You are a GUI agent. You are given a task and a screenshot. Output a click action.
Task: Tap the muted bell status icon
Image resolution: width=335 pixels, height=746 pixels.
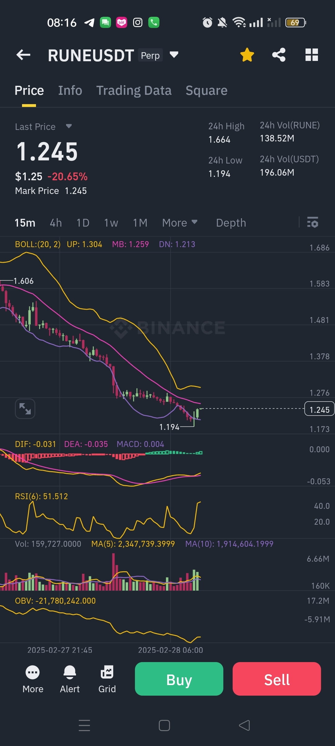coord(222,22)
